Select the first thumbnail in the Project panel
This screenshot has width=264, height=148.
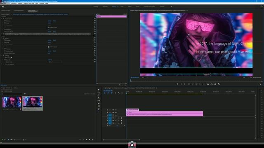point(12,102)
